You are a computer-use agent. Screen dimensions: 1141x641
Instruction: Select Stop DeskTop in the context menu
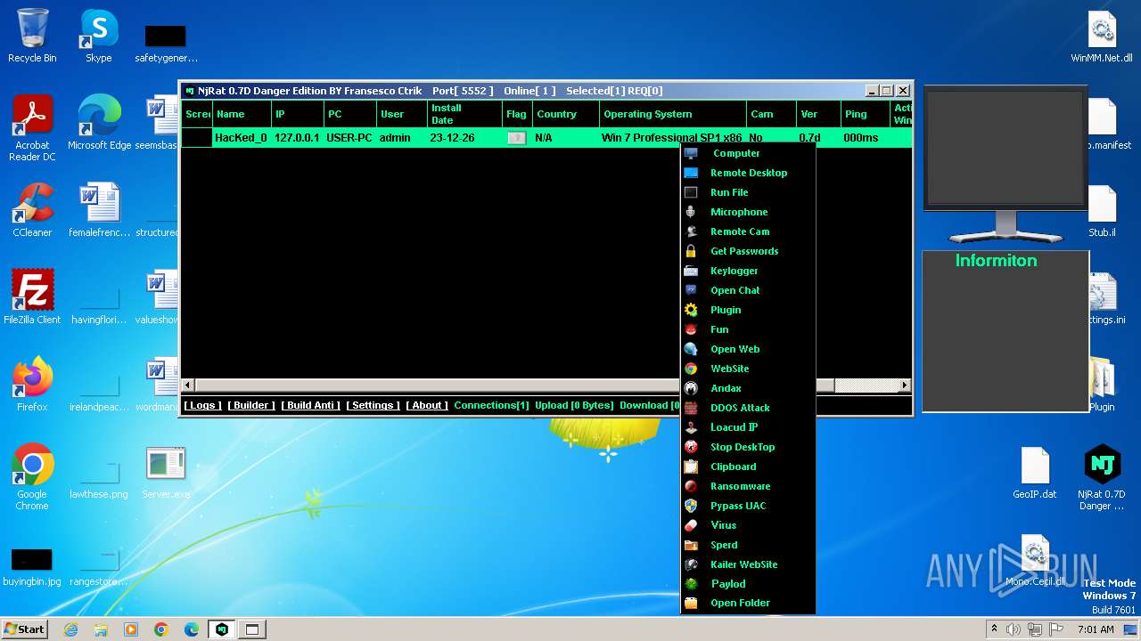point(748,447)
